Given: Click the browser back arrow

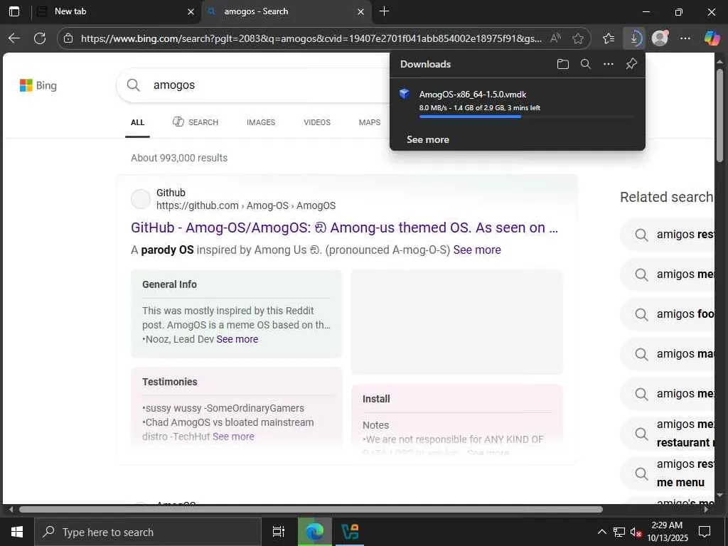Looking at the screenshot, I should click(x=14, y=38).
